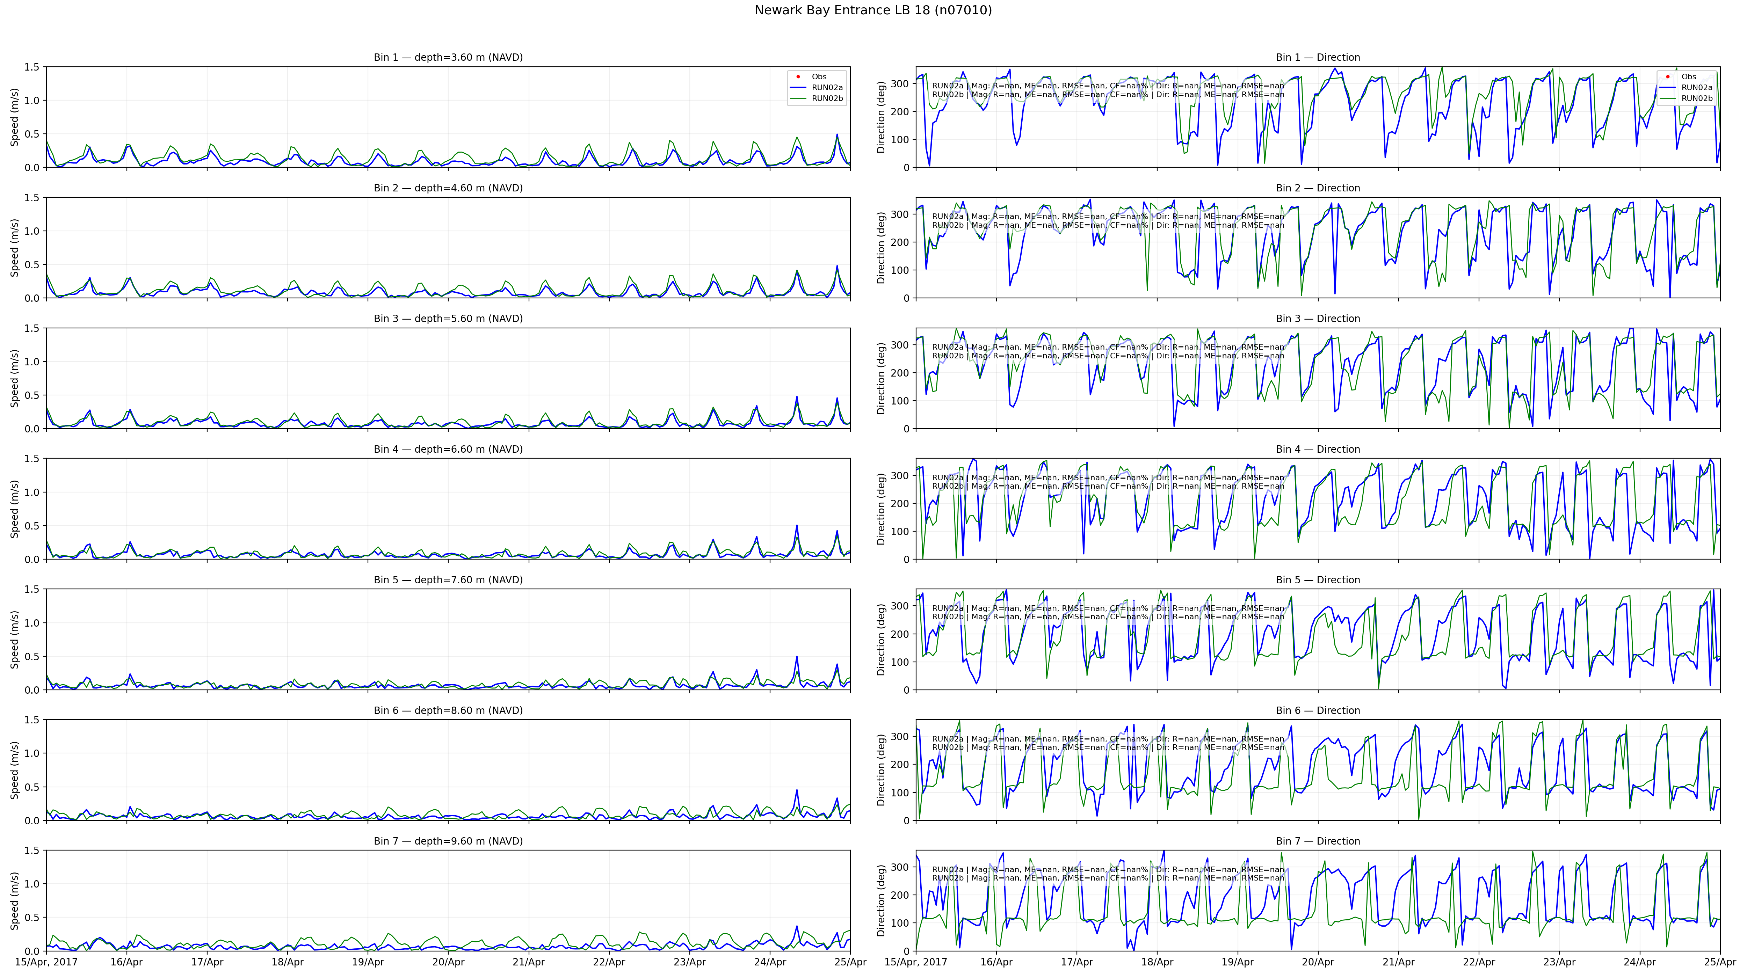
Task: Click the red Obs marker in direction legend
Action: (1668, 76)
